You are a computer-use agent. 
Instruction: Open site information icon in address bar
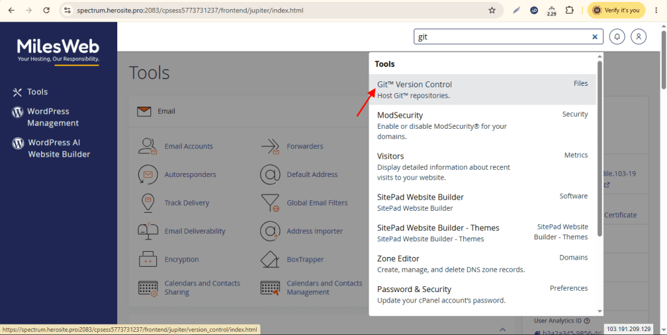[67, 10]
